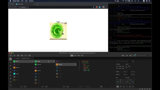Select the T text tab in properties panel
This screenshot has width=160, height=90.
click(121, 86)
